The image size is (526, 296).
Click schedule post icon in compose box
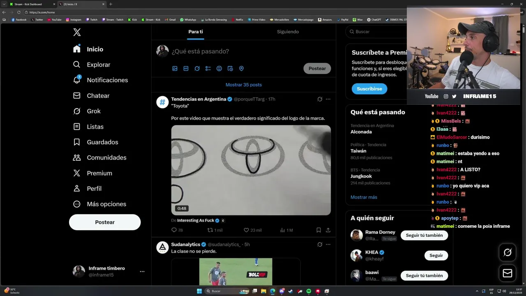click(230, 69)
